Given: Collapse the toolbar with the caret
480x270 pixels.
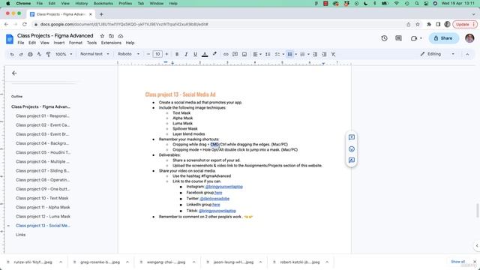Looking at the screenshot, I should click(x=467, y=54).
